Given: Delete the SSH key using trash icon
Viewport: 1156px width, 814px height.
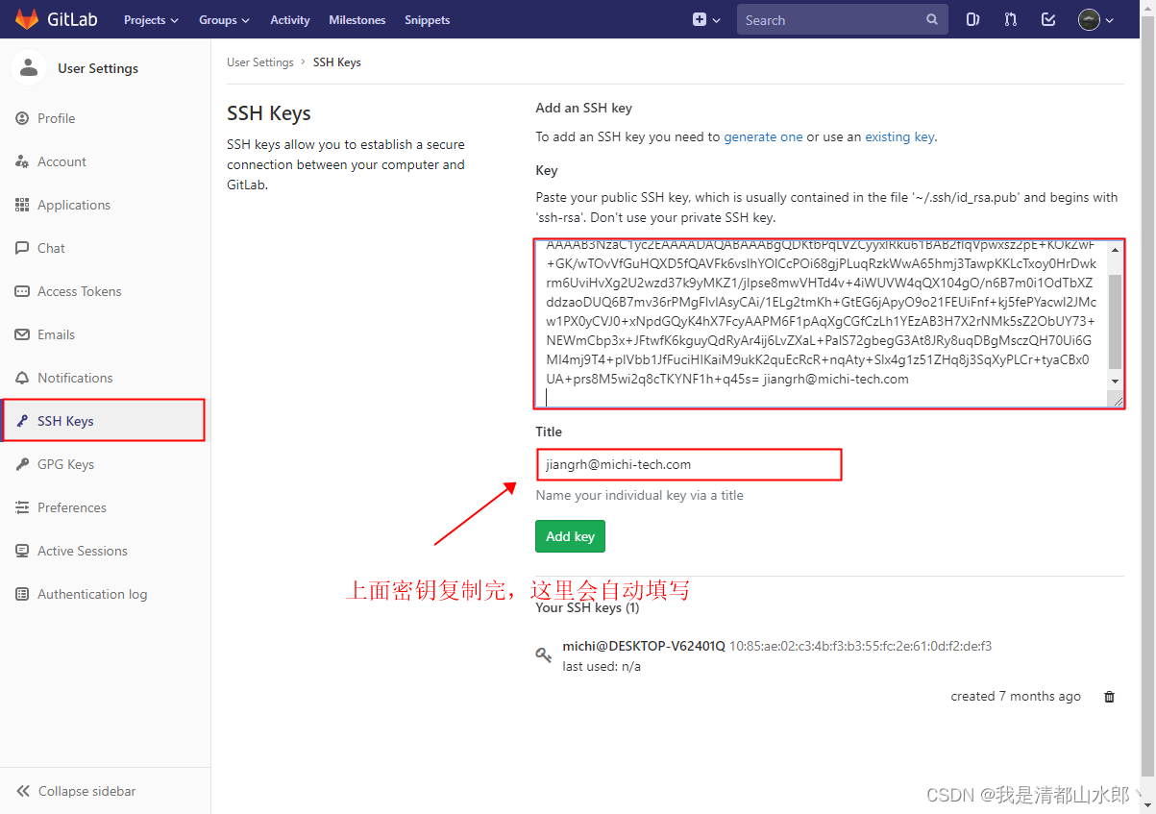Looking at the screenshot, I should point(1109,696).
